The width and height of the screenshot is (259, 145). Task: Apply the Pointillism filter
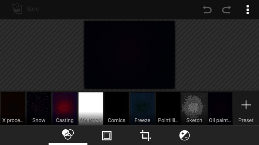(x=168, y=108)
